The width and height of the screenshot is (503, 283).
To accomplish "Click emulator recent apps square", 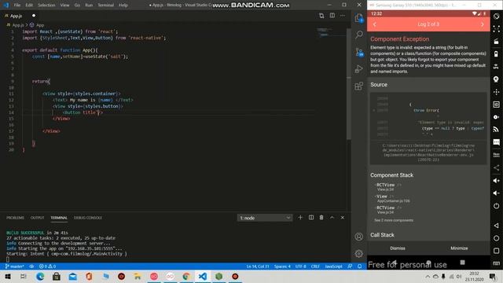I will pyautogui.click(x=496, y=251).
